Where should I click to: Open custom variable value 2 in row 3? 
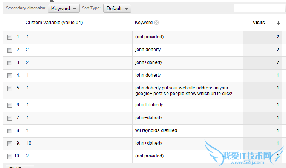(28, 62)
